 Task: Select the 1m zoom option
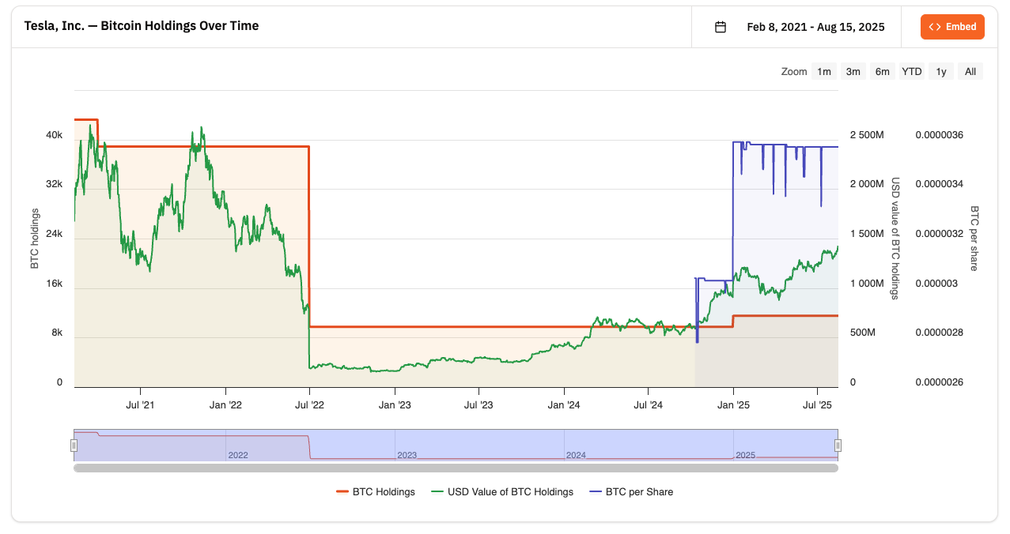point(824,72)
